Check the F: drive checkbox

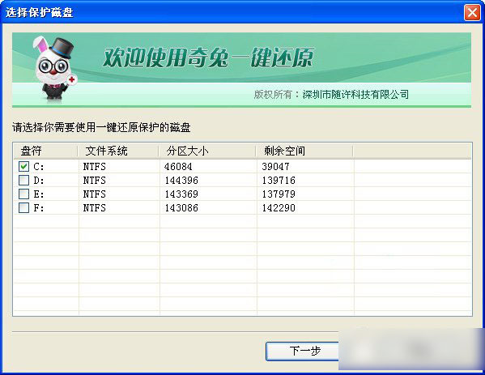[23, 207]
